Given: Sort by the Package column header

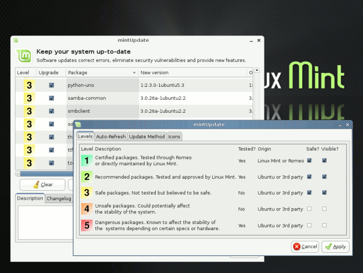Looking at the screenshot, I should click(x=102, y=73).
